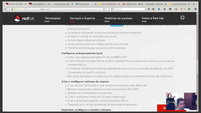Close the Escola Linux tab
Viewport: 201px width, 113px height.
(x=95, y=4)
